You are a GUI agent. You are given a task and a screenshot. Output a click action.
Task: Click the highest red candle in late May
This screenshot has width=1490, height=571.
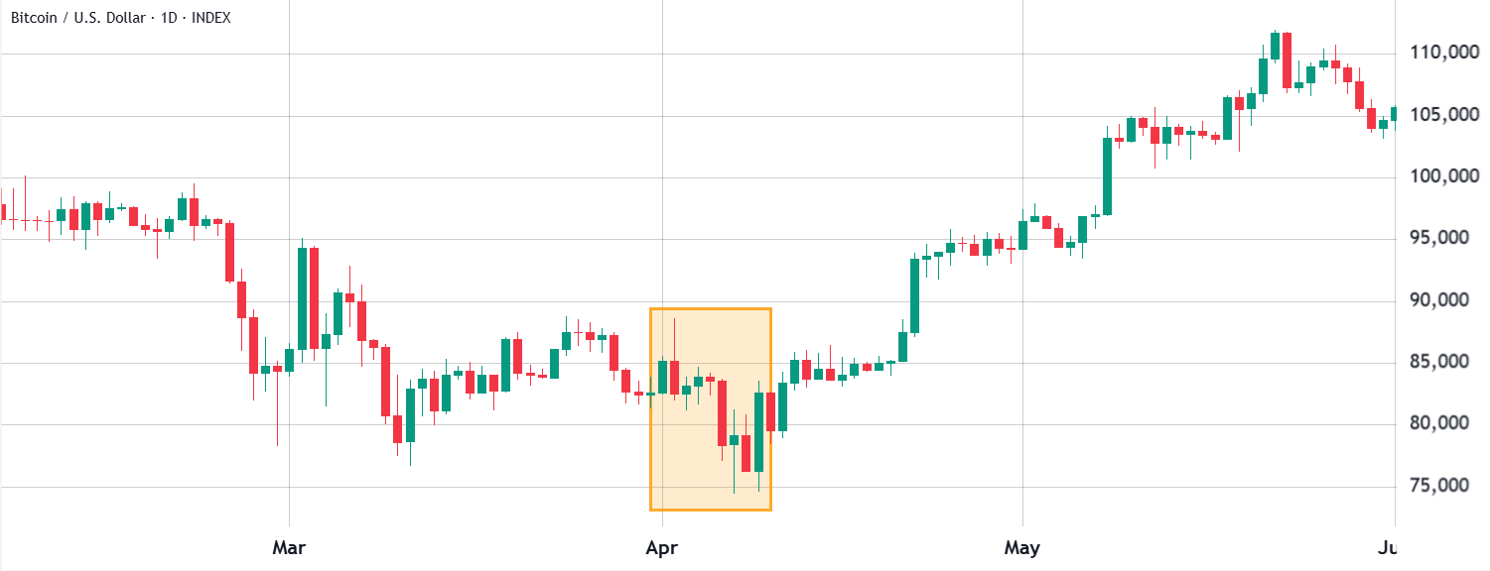[1287, 59]
